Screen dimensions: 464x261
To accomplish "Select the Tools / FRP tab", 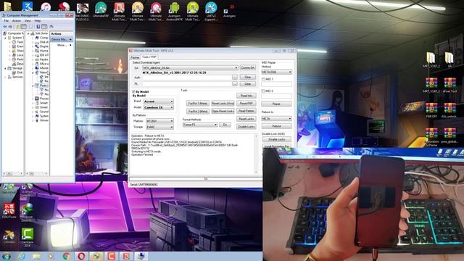I will (149, 57).
